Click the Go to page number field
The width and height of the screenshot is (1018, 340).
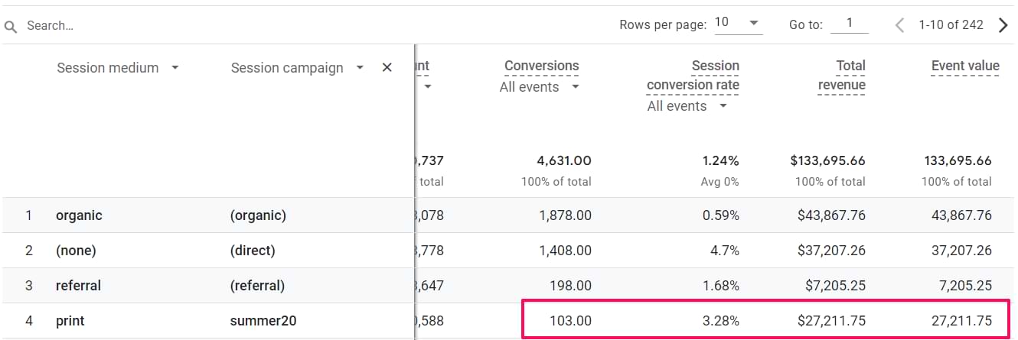[850, 24]
